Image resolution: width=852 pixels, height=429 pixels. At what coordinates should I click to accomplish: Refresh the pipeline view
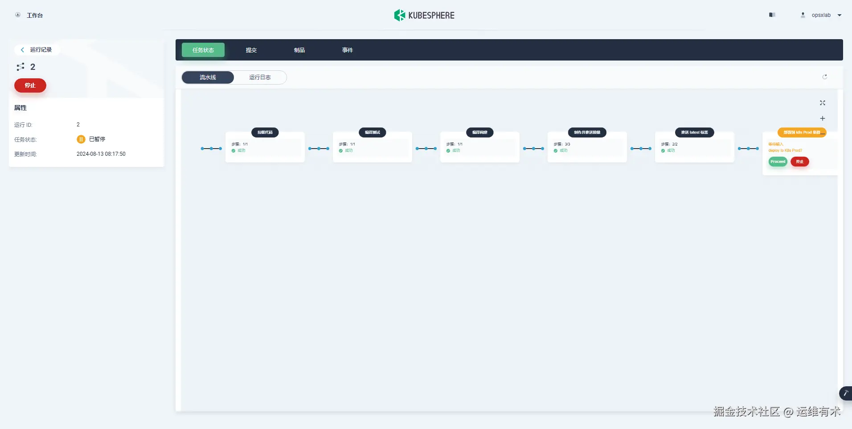825,77
